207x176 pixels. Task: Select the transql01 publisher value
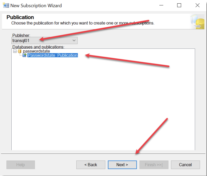(21, 41)
